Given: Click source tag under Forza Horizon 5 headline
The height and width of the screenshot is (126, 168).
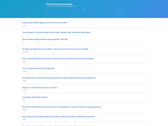Looking at the screenshot, I should click(23, 35).
